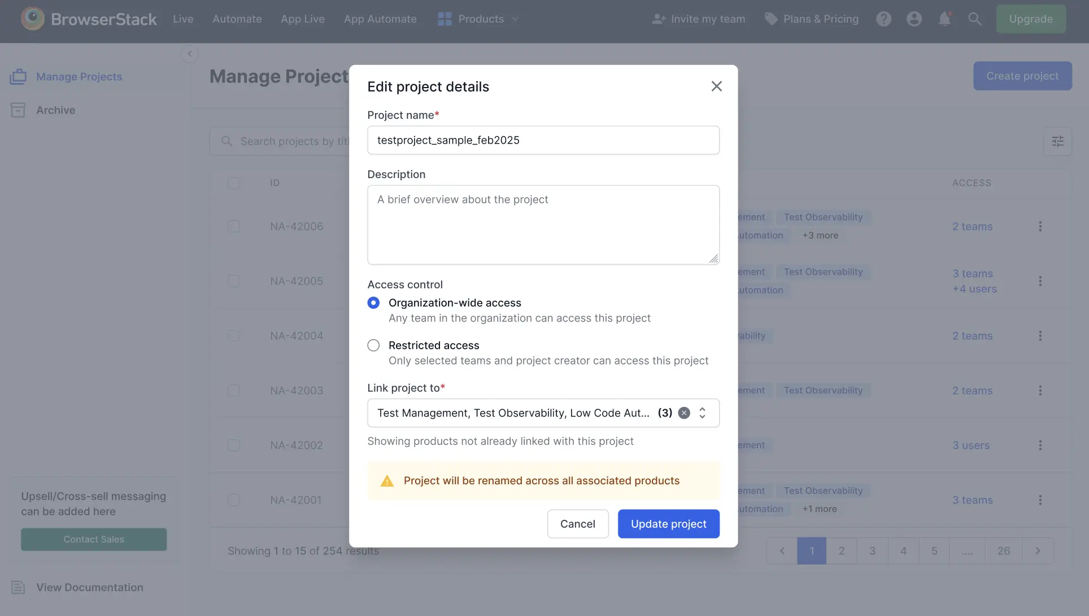Select Restricted access radio option

(373, 345)
